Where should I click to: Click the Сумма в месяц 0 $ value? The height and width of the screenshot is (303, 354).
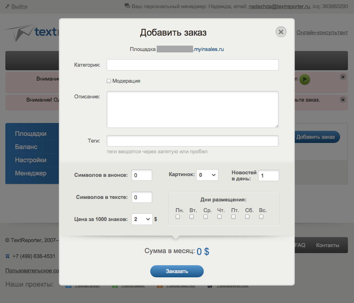pyautogui.click(x=203, y=251)
